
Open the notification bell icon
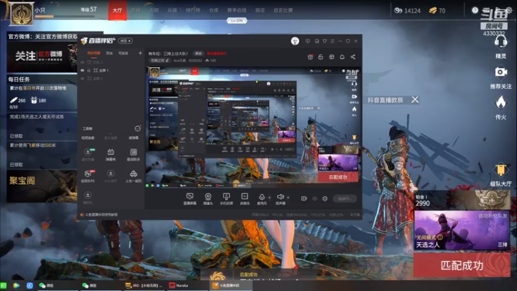point(343,57)
